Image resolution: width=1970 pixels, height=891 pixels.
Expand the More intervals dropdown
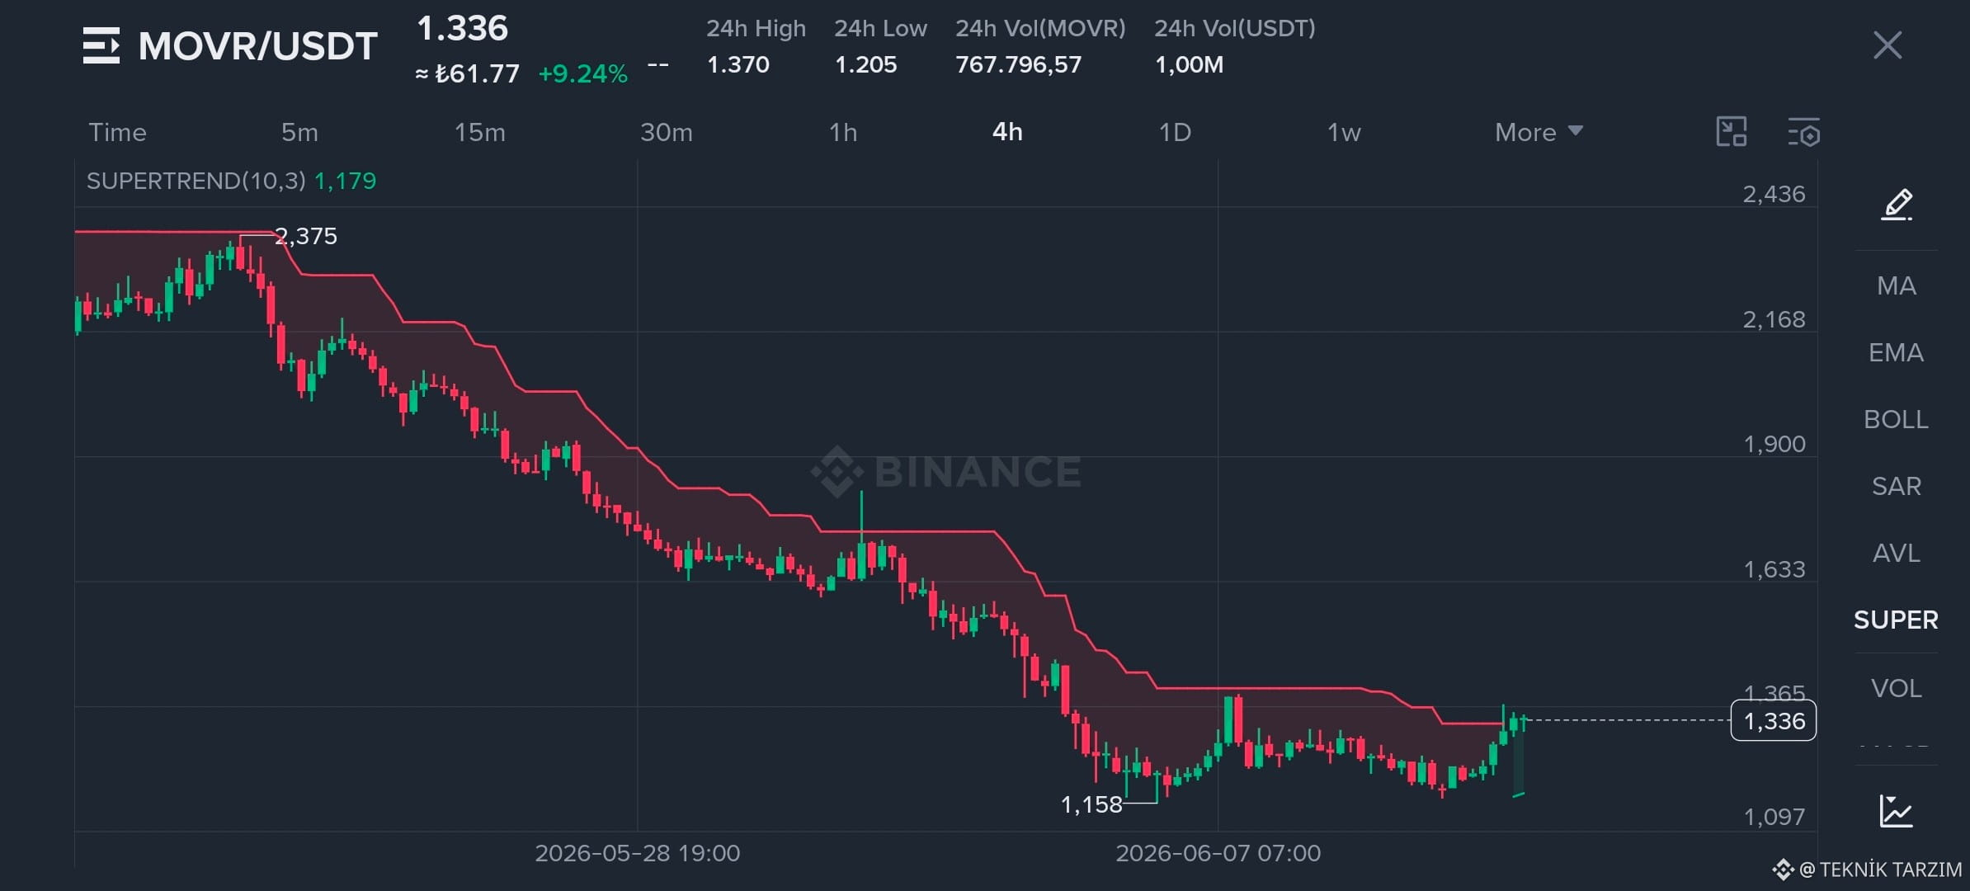tap(1539, 132)
